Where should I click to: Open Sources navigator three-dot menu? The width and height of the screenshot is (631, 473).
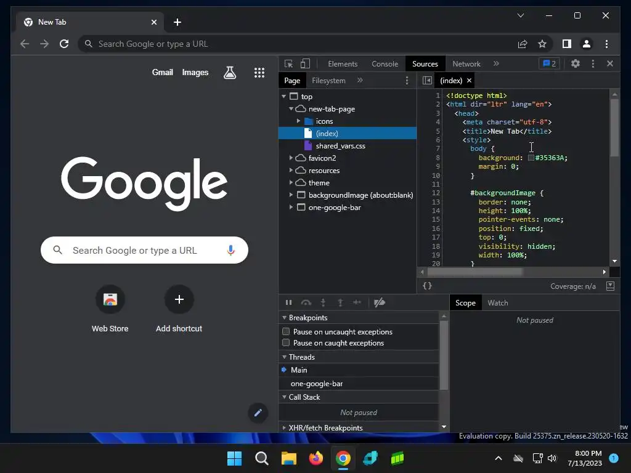click(x=407, y=81)
